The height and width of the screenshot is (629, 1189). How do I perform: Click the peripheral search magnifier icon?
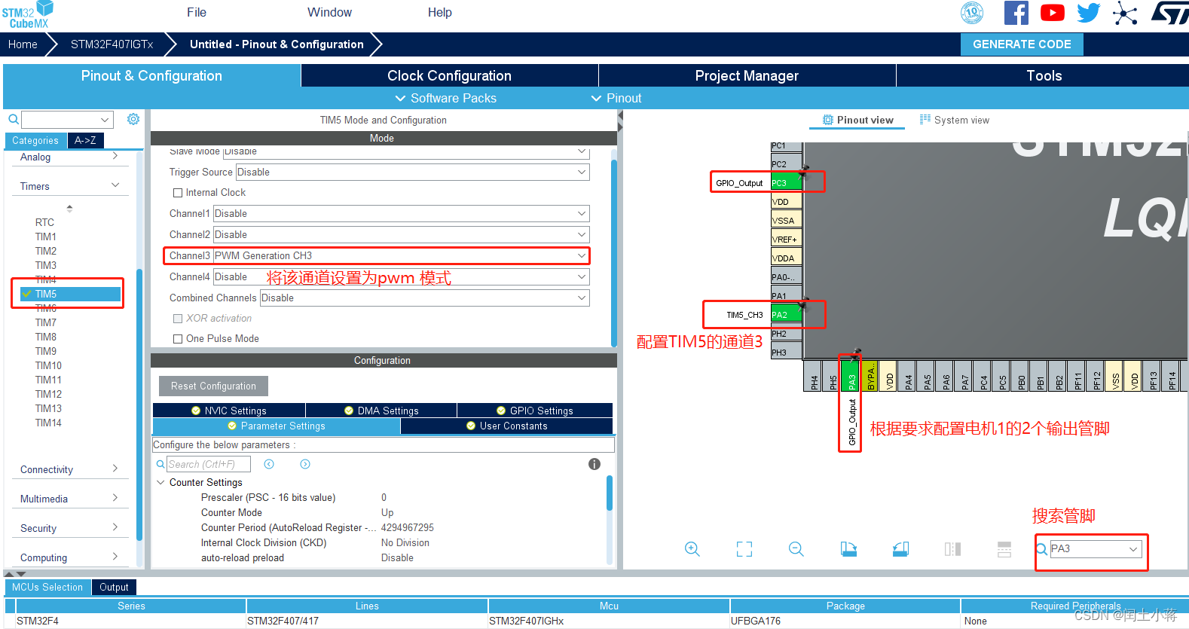coord(14,119)
